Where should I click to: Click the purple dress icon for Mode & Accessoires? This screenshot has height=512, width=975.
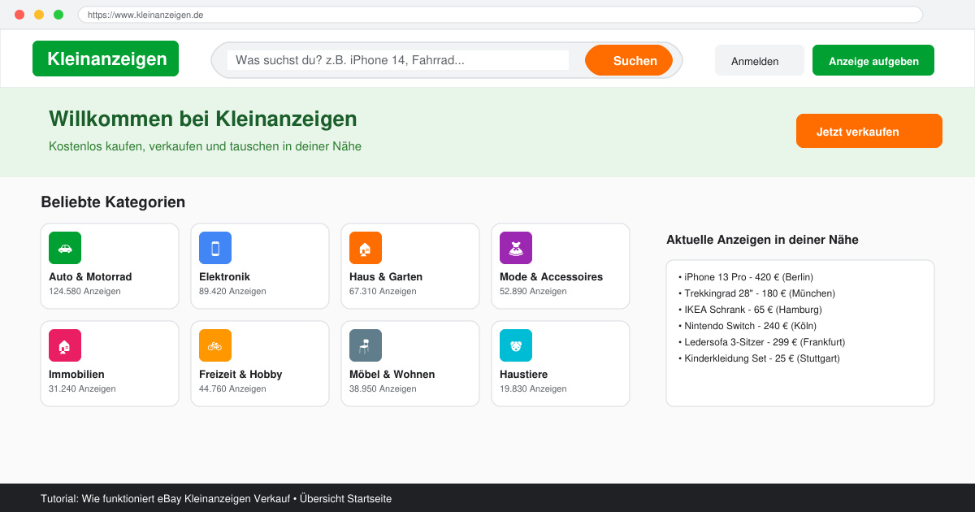pos(516,248)
